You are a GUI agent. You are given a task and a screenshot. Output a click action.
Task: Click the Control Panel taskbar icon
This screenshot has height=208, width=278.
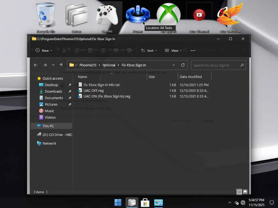pyautogui.click(x=159, y=203)
